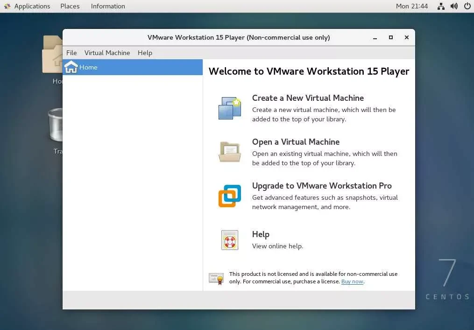Viewport: 474px width, 330px height.
Task: Follow the Buy now link
Action: click(352, 281)
